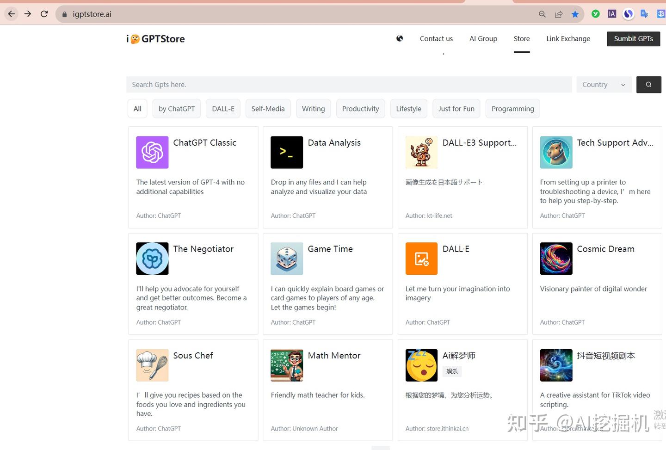Click Author: kt-life.net text
Viewport: 666px width, 450px height.
coord(429,216)
